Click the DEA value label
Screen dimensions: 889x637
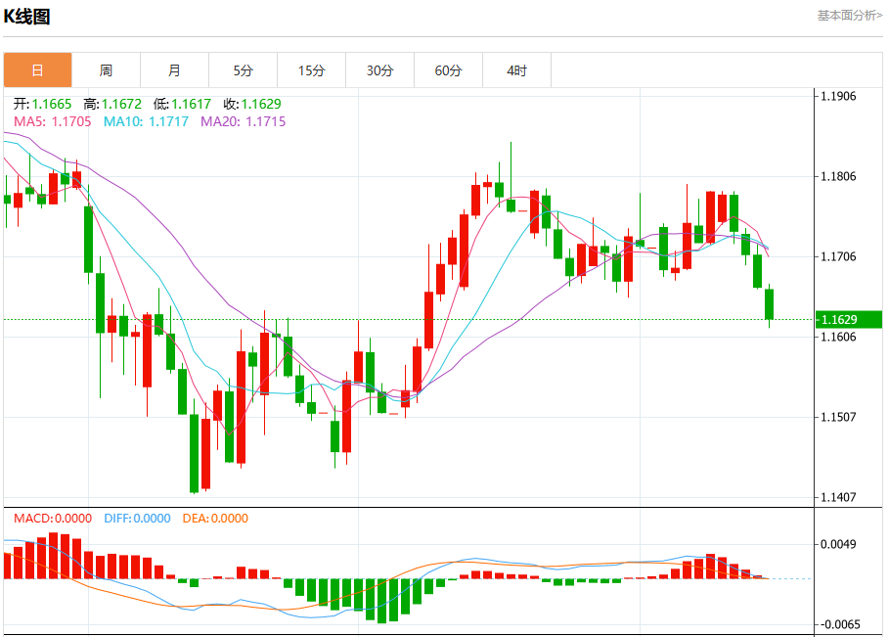tap(215, 519)
